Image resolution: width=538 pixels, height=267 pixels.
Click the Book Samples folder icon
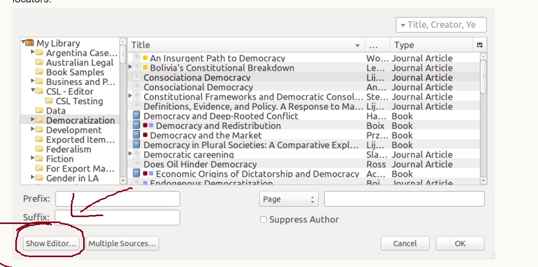pyautogui.click(x=40, y=72)
